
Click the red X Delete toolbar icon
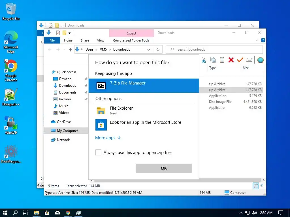pyautogui.click(x=231, y=60)
